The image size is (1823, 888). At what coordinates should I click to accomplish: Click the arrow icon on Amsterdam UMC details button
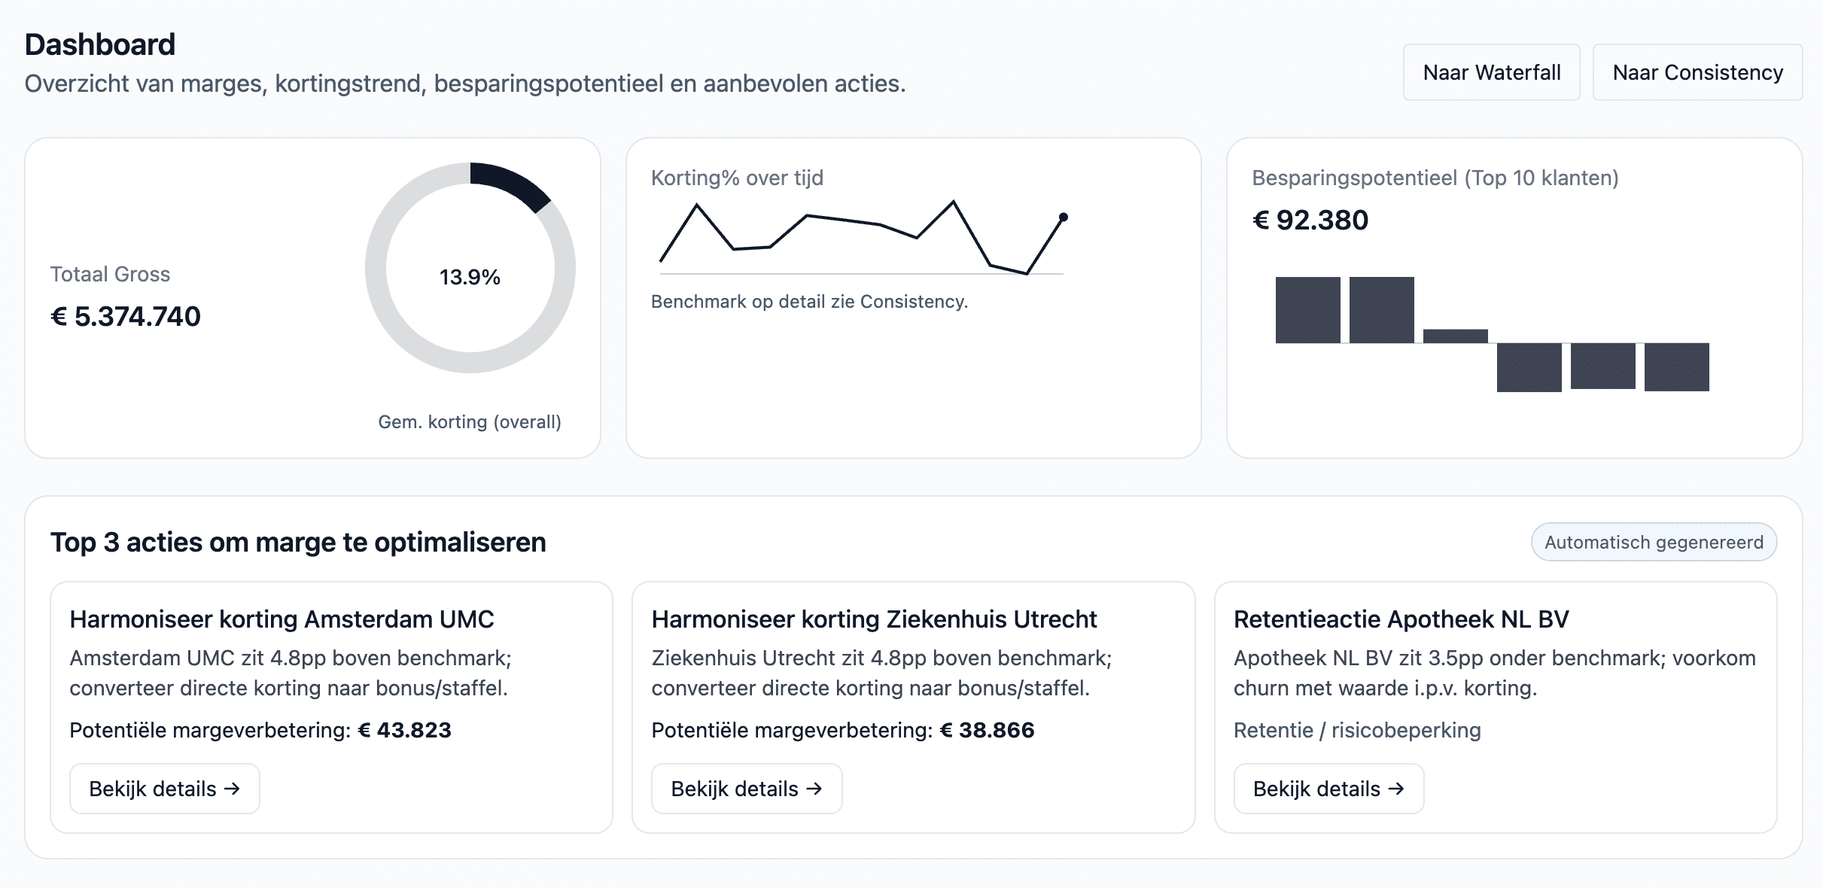[233, 788]
